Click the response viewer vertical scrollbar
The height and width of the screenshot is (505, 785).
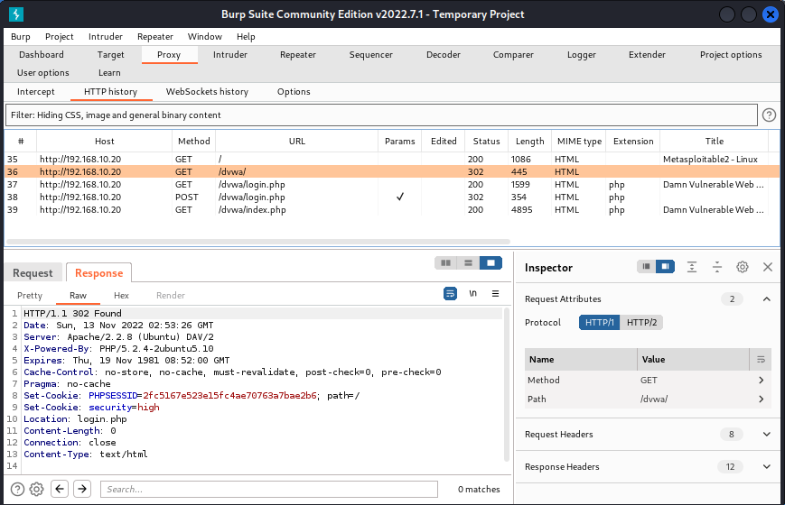[x=506, y=385]
